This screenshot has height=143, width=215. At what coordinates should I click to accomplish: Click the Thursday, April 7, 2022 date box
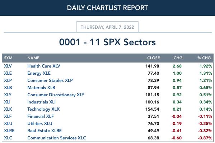click(x=107, y=27)
